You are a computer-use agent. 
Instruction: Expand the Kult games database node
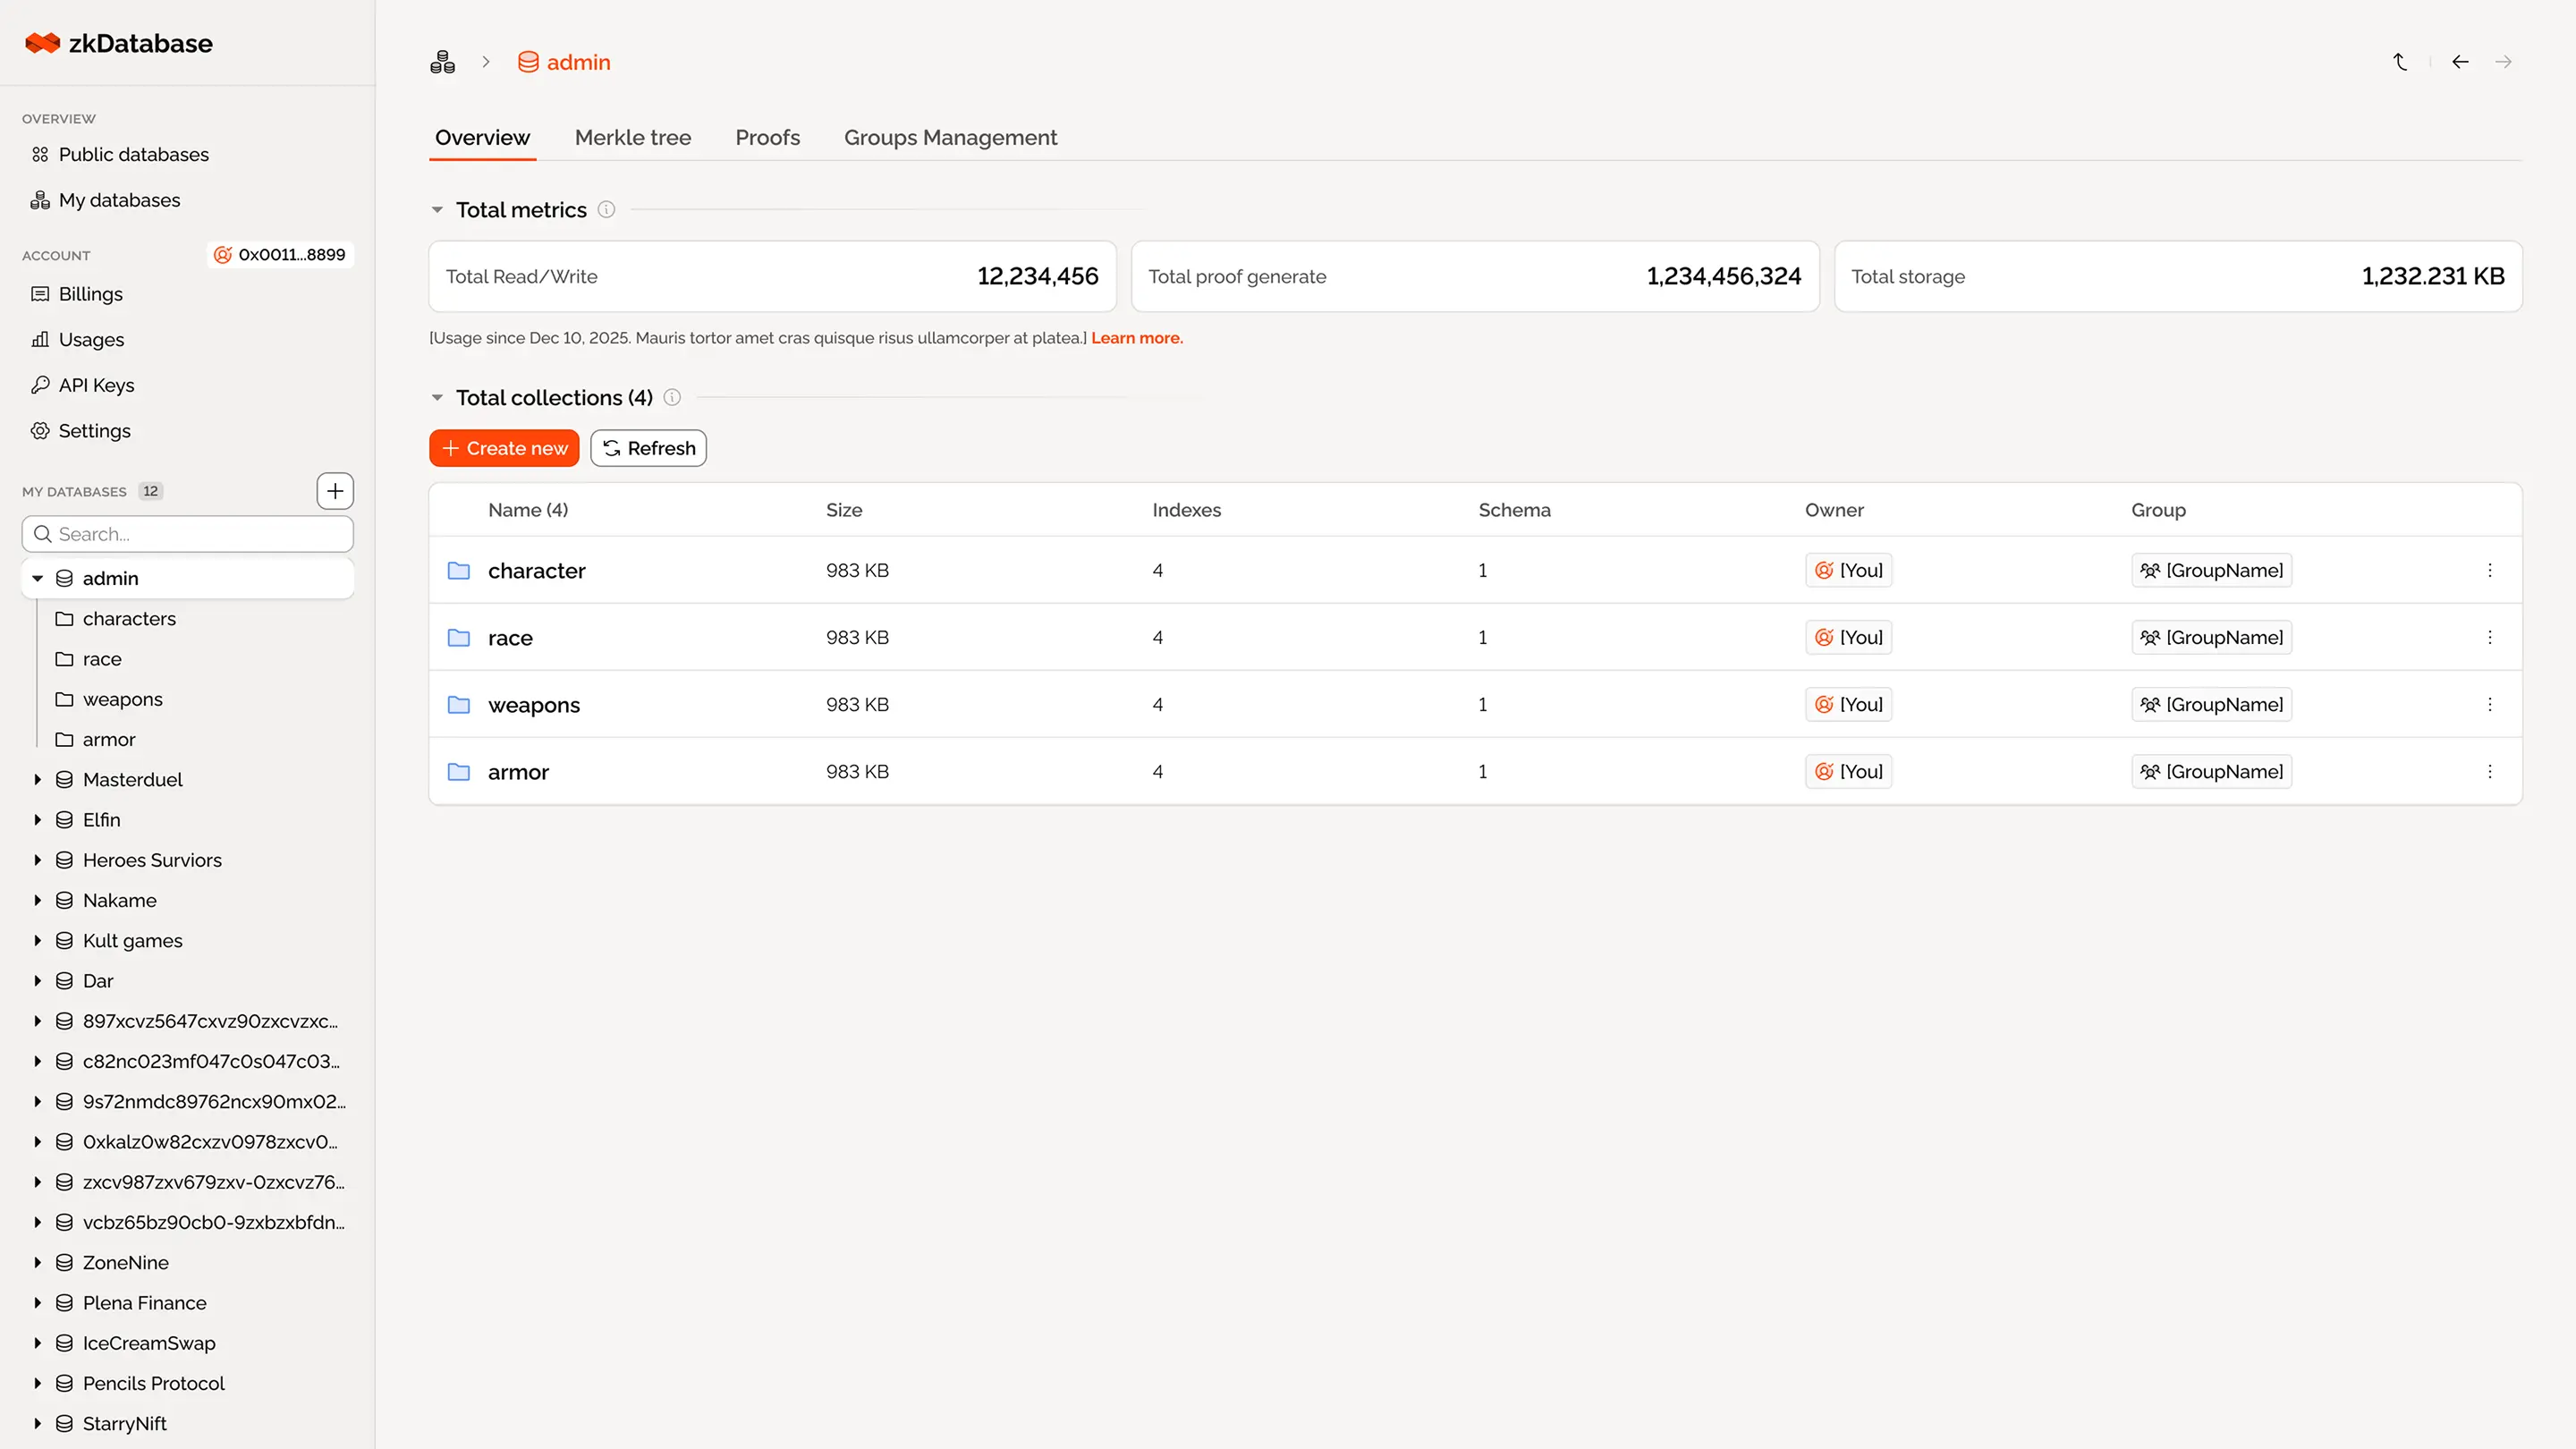37,940
